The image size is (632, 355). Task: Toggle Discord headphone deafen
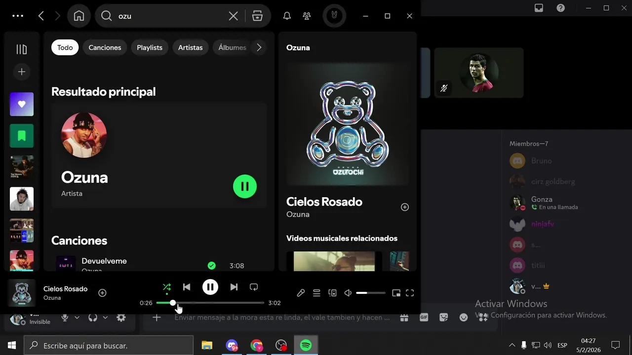[x=93, y=318]
